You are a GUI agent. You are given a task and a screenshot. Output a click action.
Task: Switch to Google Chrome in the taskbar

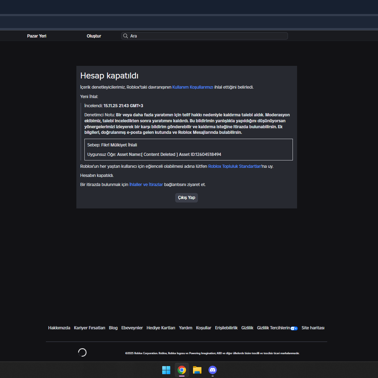182,370
